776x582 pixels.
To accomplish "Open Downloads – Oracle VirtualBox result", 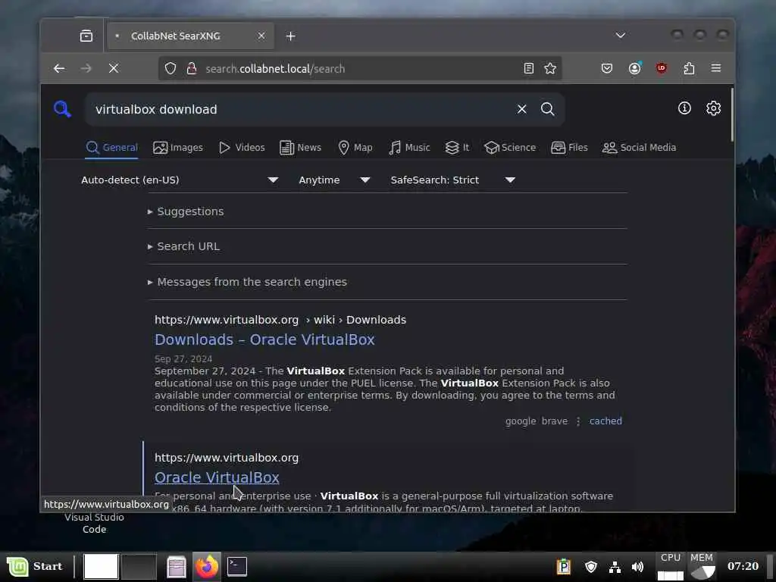I will [264, 339].
